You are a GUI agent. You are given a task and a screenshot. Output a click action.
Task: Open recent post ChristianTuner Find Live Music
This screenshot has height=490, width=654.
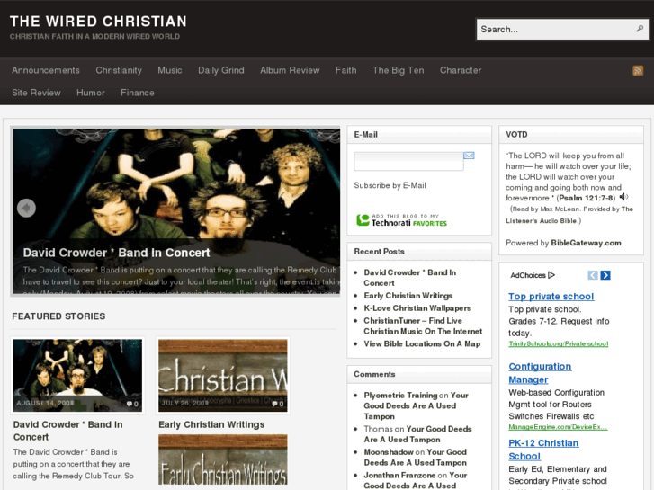click(x=423, y=325)
